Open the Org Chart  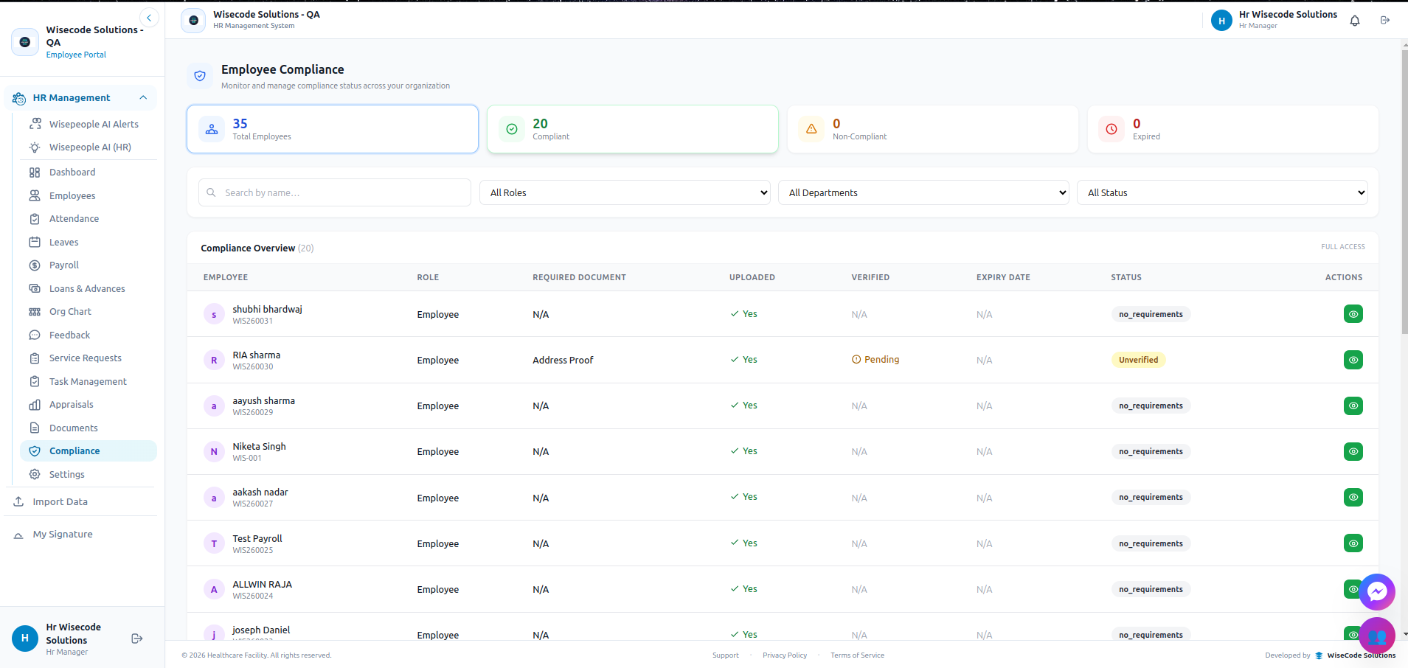(89, 311)
